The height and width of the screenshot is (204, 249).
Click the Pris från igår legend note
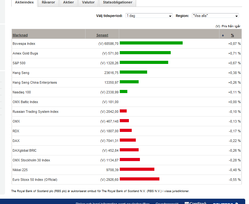[228, 26]
